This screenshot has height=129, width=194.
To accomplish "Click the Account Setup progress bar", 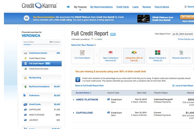I will tap(42, 44).
